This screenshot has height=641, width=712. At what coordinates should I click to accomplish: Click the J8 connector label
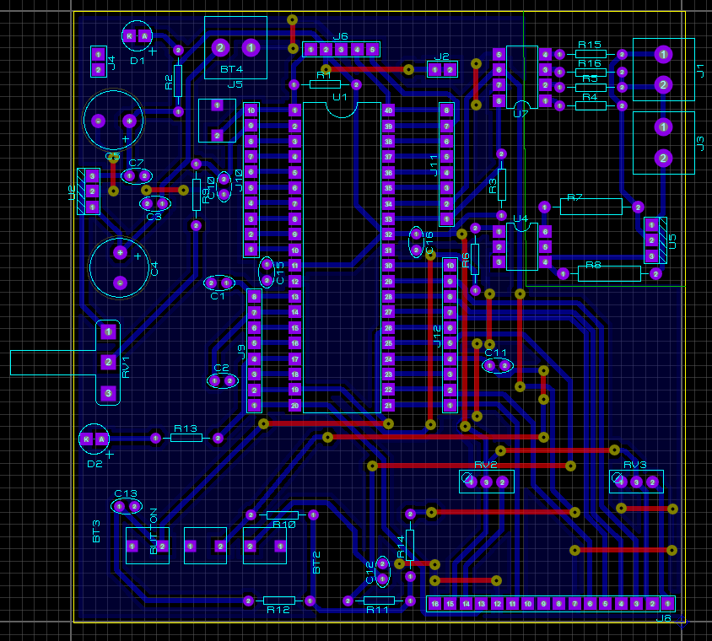(x=663, y=618)
